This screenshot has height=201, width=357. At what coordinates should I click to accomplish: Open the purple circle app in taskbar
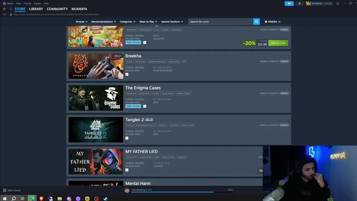(x=78, y=199)
